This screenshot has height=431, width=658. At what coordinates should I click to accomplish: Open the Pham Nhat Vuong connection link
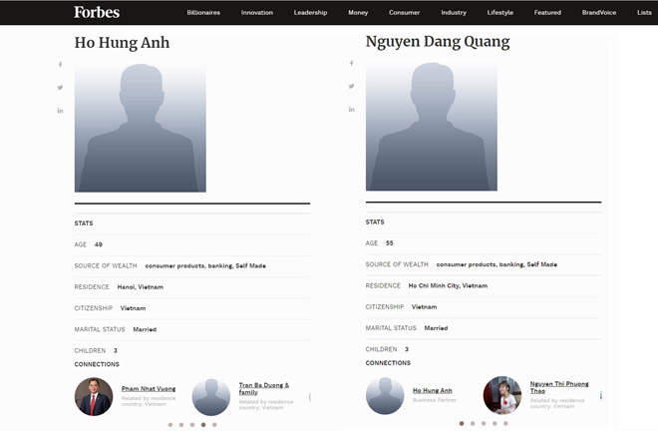click(x=147, y=388)
